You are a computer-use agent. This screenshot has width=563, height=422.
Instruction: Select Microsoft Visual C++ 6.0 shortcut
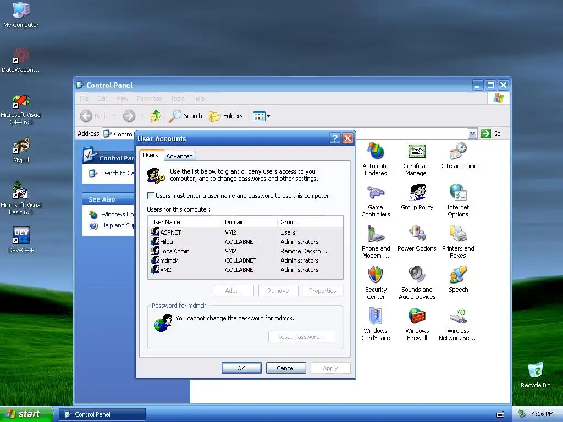21,109
